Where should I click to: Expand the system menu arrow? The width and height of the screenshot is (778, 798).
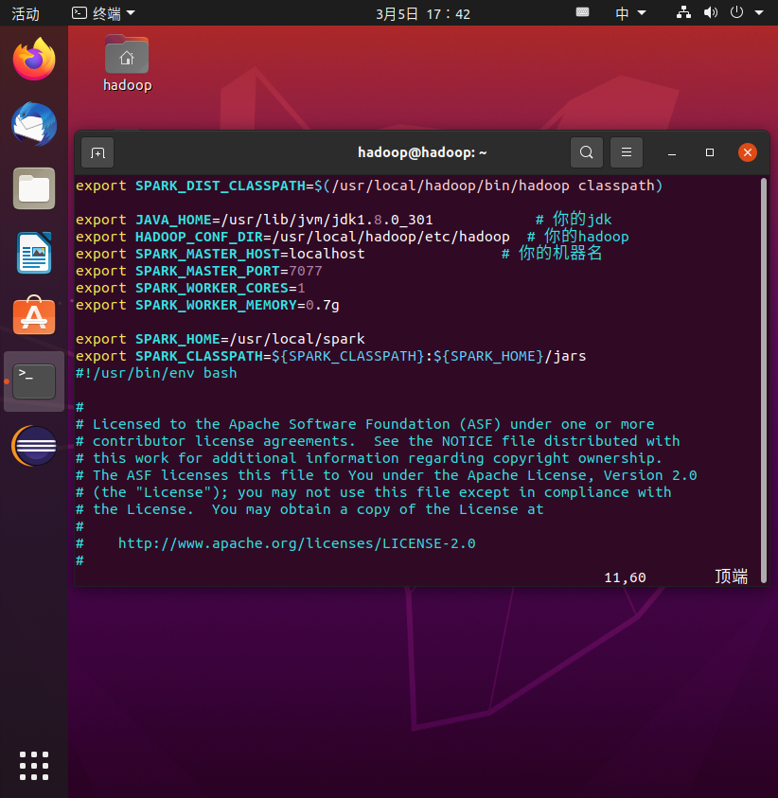tap(759, 12)
